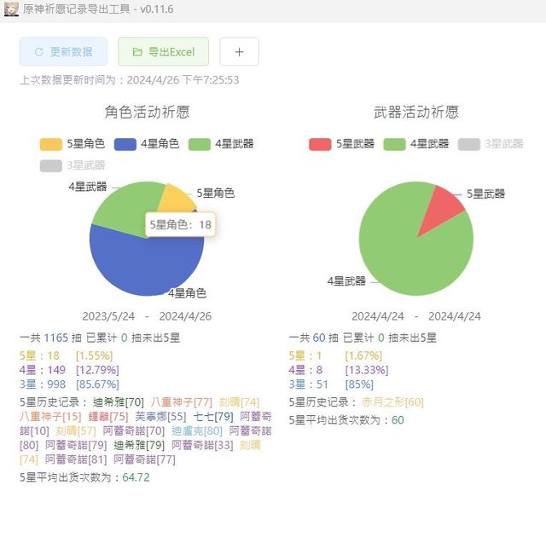Click the folder icon in 导出Excel button

(x=137, y=52)
